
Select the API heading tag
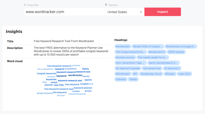135,74
